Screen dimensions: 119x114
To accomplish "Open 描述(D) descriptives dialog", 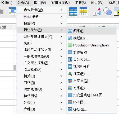I will point(92,38).
